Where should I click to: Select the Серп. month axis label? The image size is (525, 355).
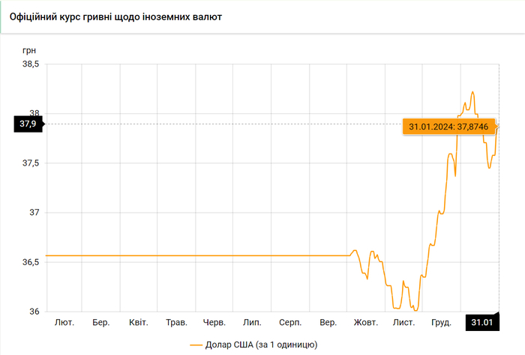290,323
